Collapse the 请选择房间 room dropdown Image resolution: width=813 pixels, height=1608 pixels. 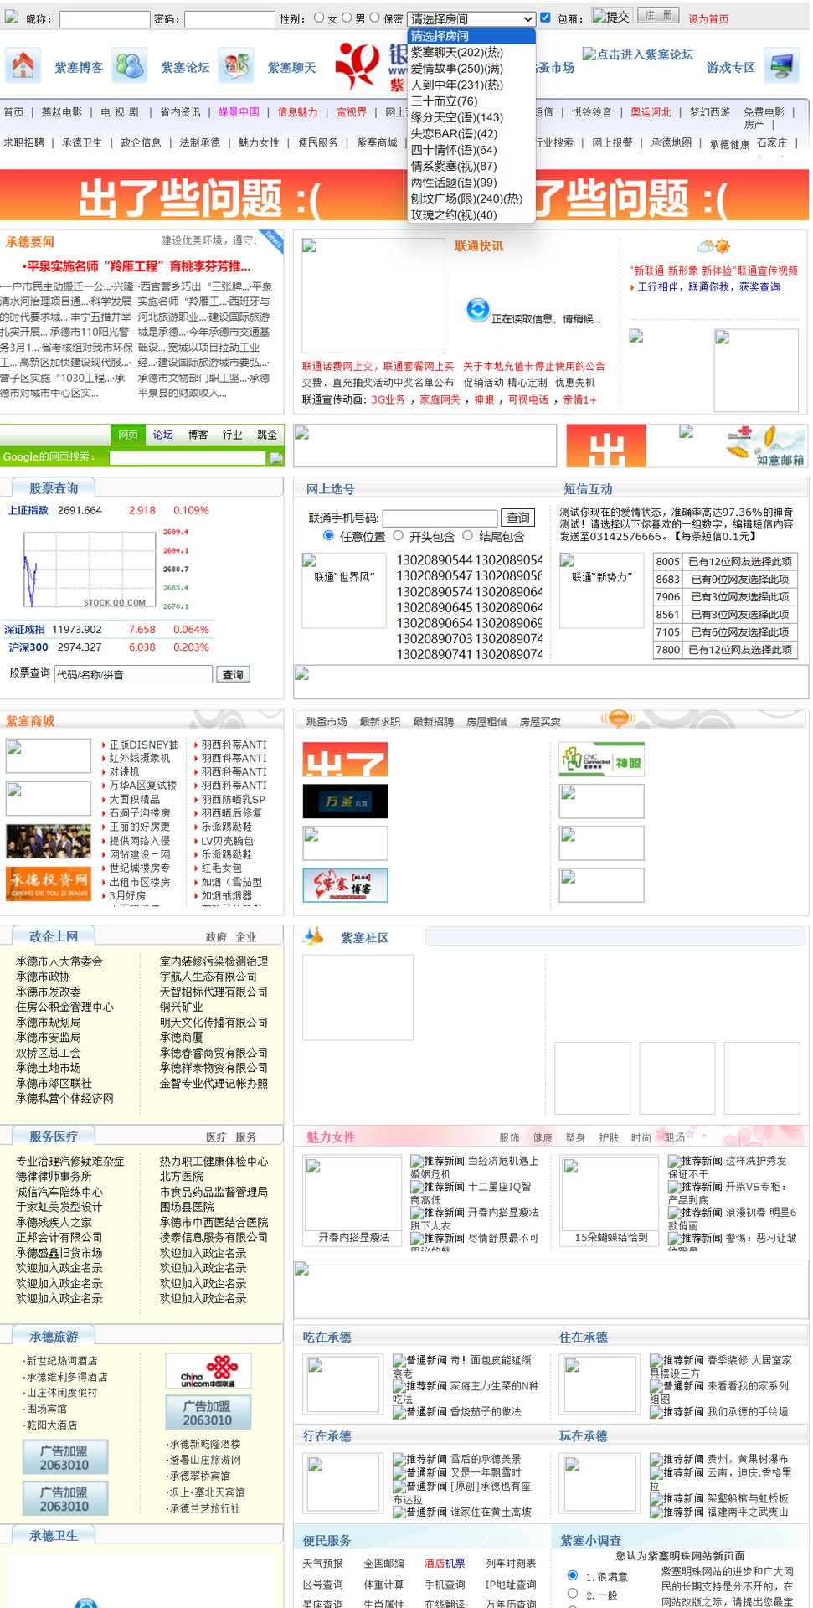(471, 18)
